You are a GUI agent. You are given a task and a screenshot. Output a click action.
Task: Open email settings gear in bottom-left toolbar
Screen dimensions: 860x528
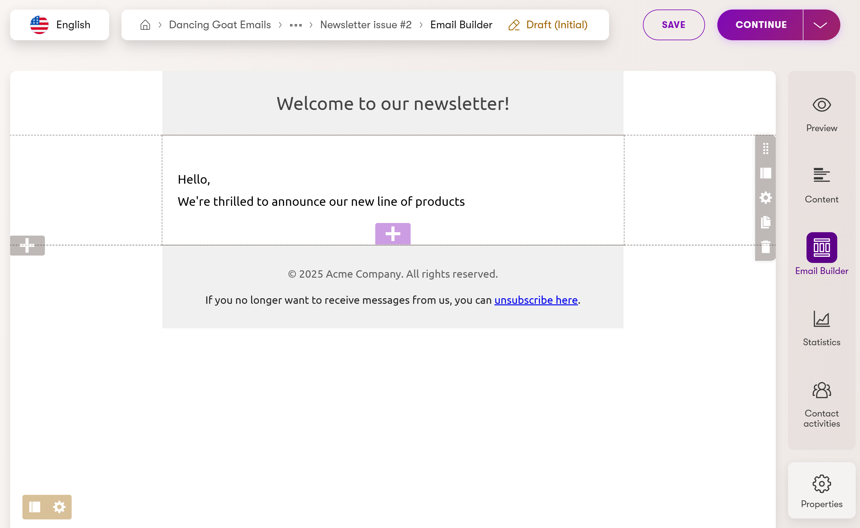[x=59, y=507]
